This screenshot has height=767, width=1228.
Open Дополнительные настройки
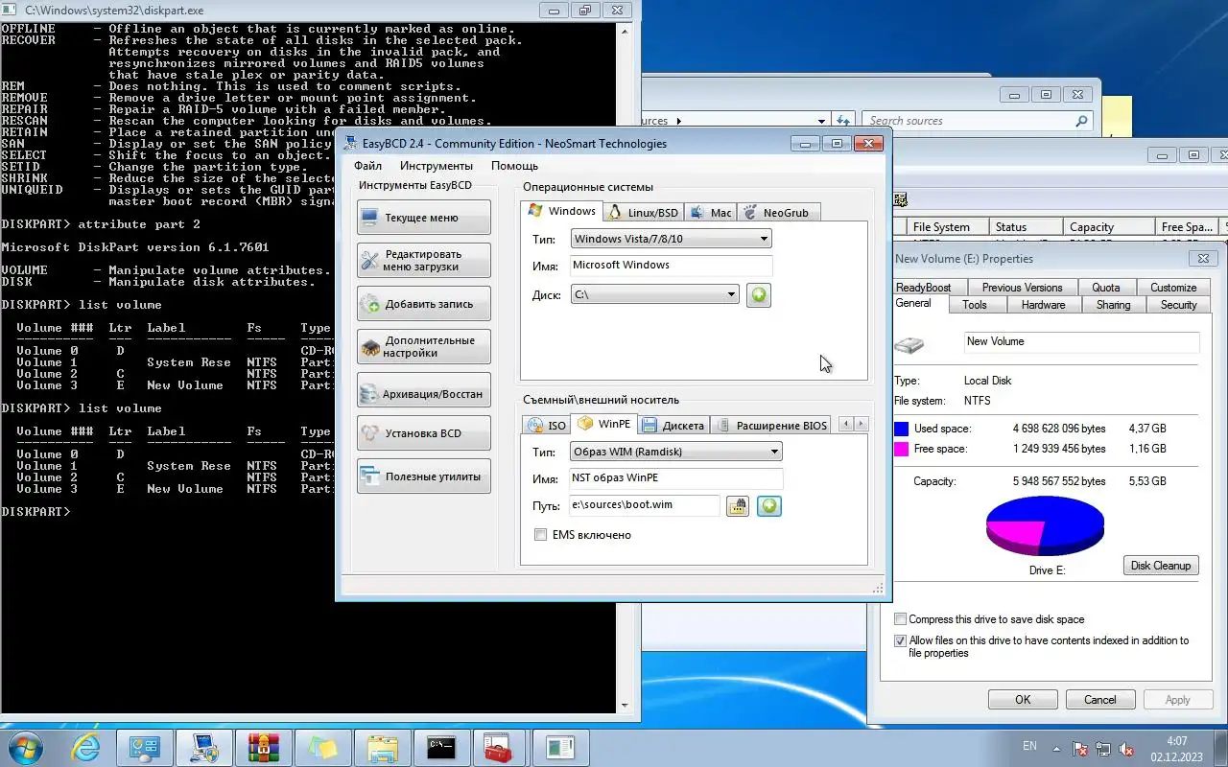(423, 347)
